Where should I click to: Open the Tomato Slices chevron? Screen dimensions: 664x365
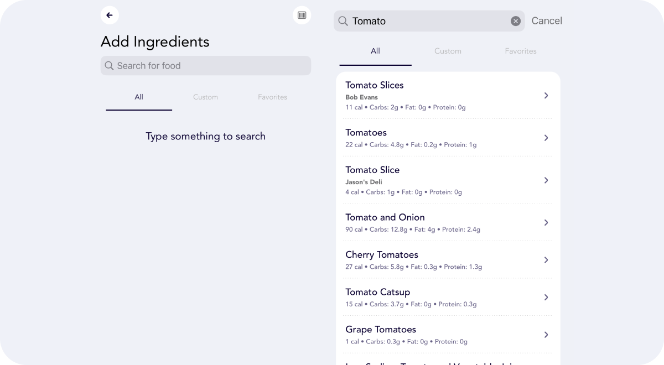tap(546, 96)
